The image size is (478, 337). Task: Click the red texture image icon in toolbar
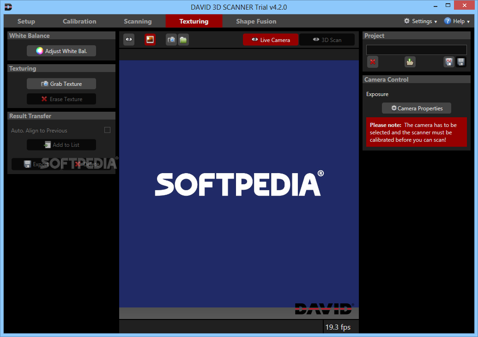click(x=150, y=40)
